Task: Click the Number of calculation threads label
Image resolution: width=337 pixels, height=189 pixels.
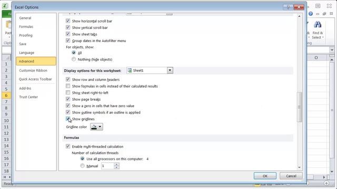Action: 95,153
